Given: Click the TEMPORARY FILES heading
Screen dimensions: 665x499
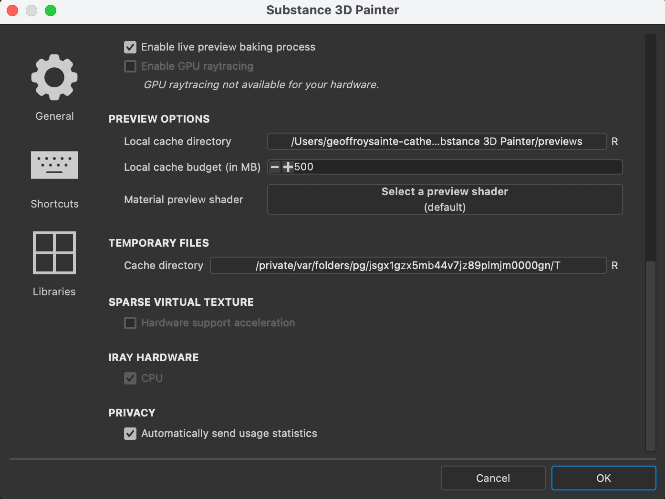Looking at the screenshot, I should [x=158, y=243].
